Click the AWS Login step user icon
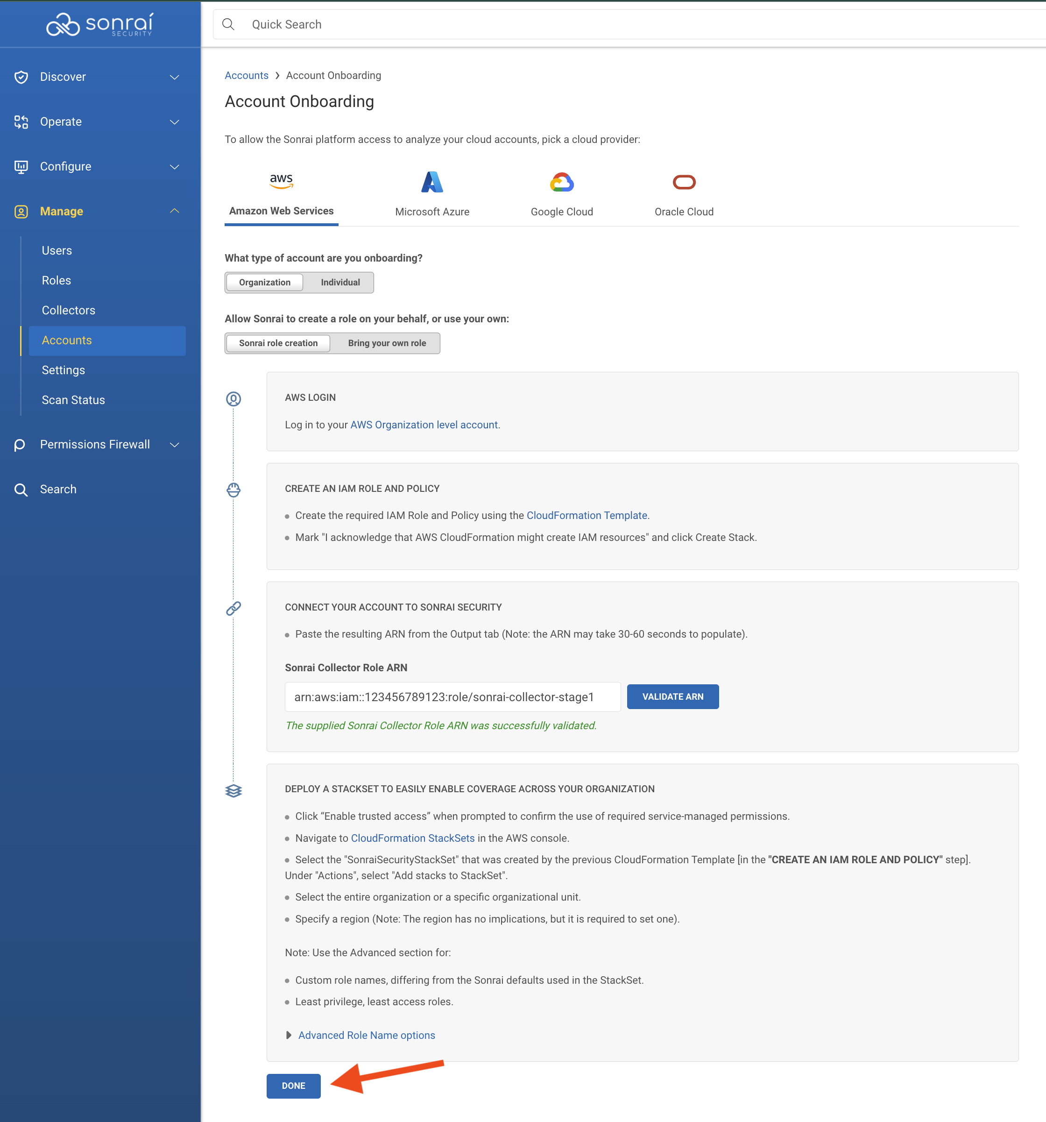The width and height of the screenshot is (1046, 1122). pyautogui.click(x=233, y=399)
